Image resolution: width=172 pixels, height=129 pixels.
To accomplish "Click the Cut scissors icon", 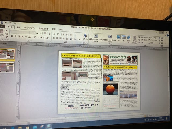I will pos(6,30).
